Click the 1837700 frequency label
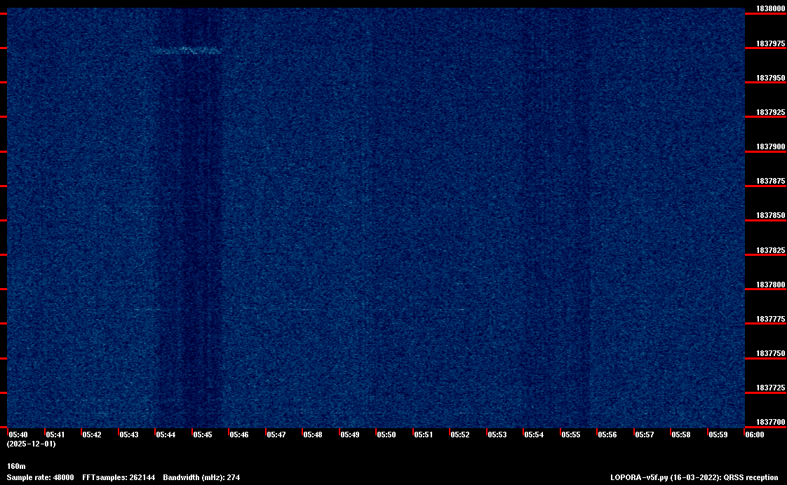 pos(770,423)
